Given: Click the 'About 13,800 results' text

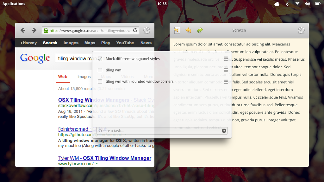Looking at the screenshot, I should pyautogui.click(x=75, y=89).
